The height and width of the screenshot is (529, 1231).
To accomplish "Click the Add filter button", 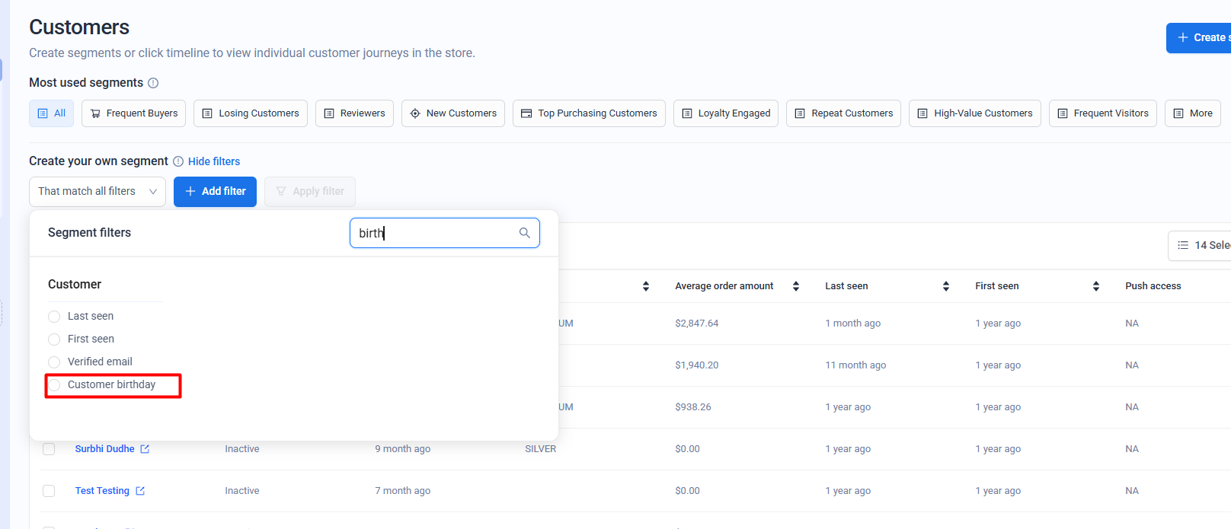I will pos(215,192).
